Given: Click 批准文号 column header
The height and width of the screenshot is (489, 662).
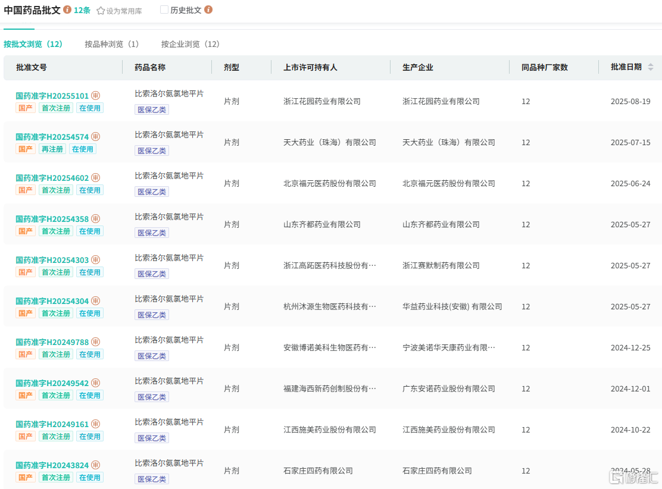Looking at the screenshot, I should pos(32,67).
